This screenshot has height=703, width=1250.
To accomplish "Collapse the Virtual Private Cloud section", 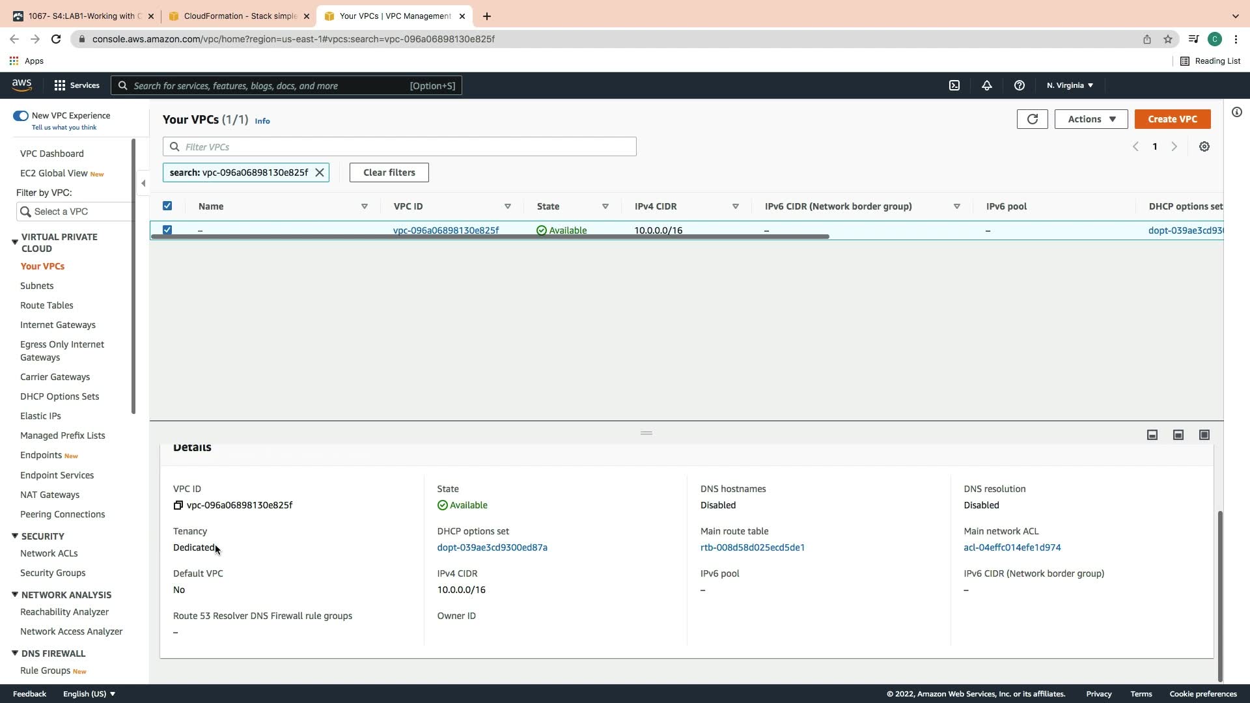I will point(15,242).
